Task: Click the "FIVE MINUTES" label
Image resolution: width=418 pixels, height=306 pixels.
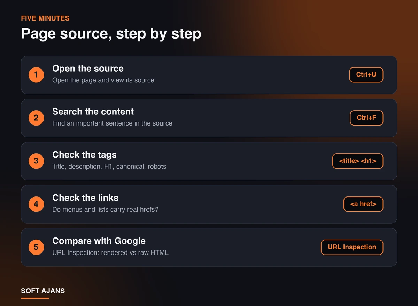Action: point(45,18)
